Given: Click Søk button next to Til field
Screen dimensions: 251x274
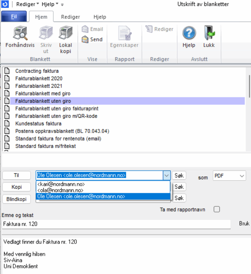Looking at the screenshot, I should point(179,176).
